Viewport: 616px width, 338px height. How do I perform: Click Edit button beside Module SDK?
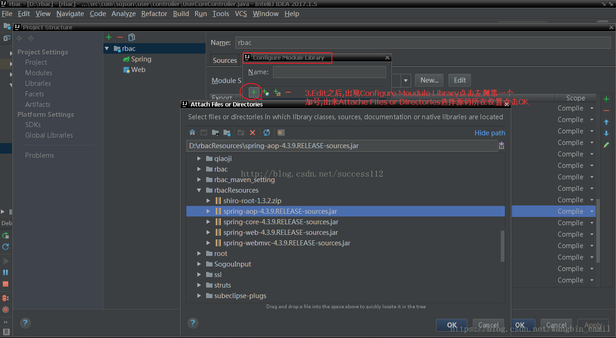pyautogui.click(x=460, y=80)
